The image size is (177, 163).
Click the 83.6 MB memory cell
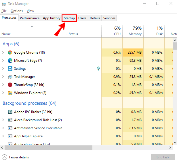[x=133, y=128]
